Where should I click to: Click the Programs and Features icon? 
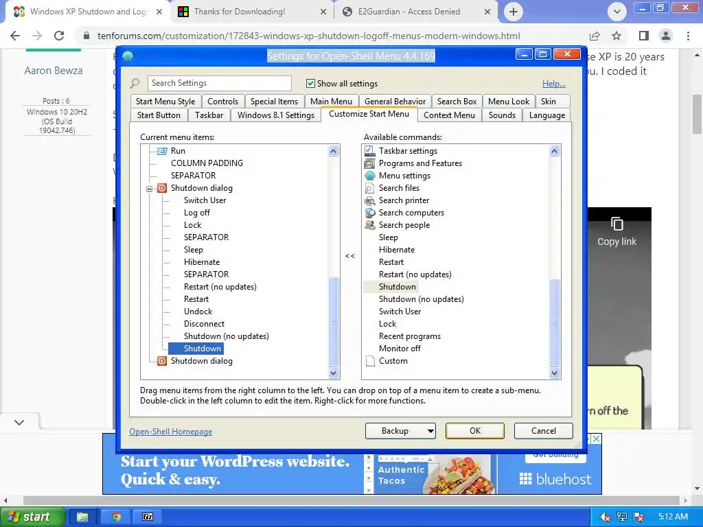(370, 163)
